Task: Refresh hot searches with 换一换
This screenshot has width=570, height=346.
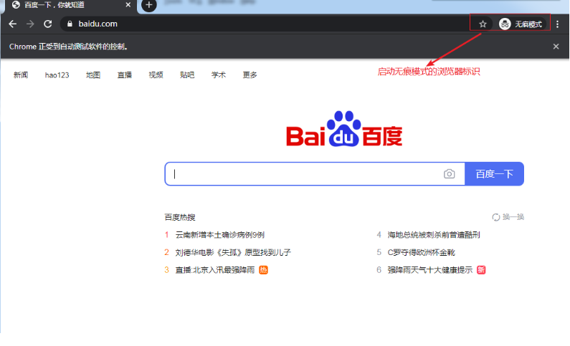Action: (x=508, y=217)
